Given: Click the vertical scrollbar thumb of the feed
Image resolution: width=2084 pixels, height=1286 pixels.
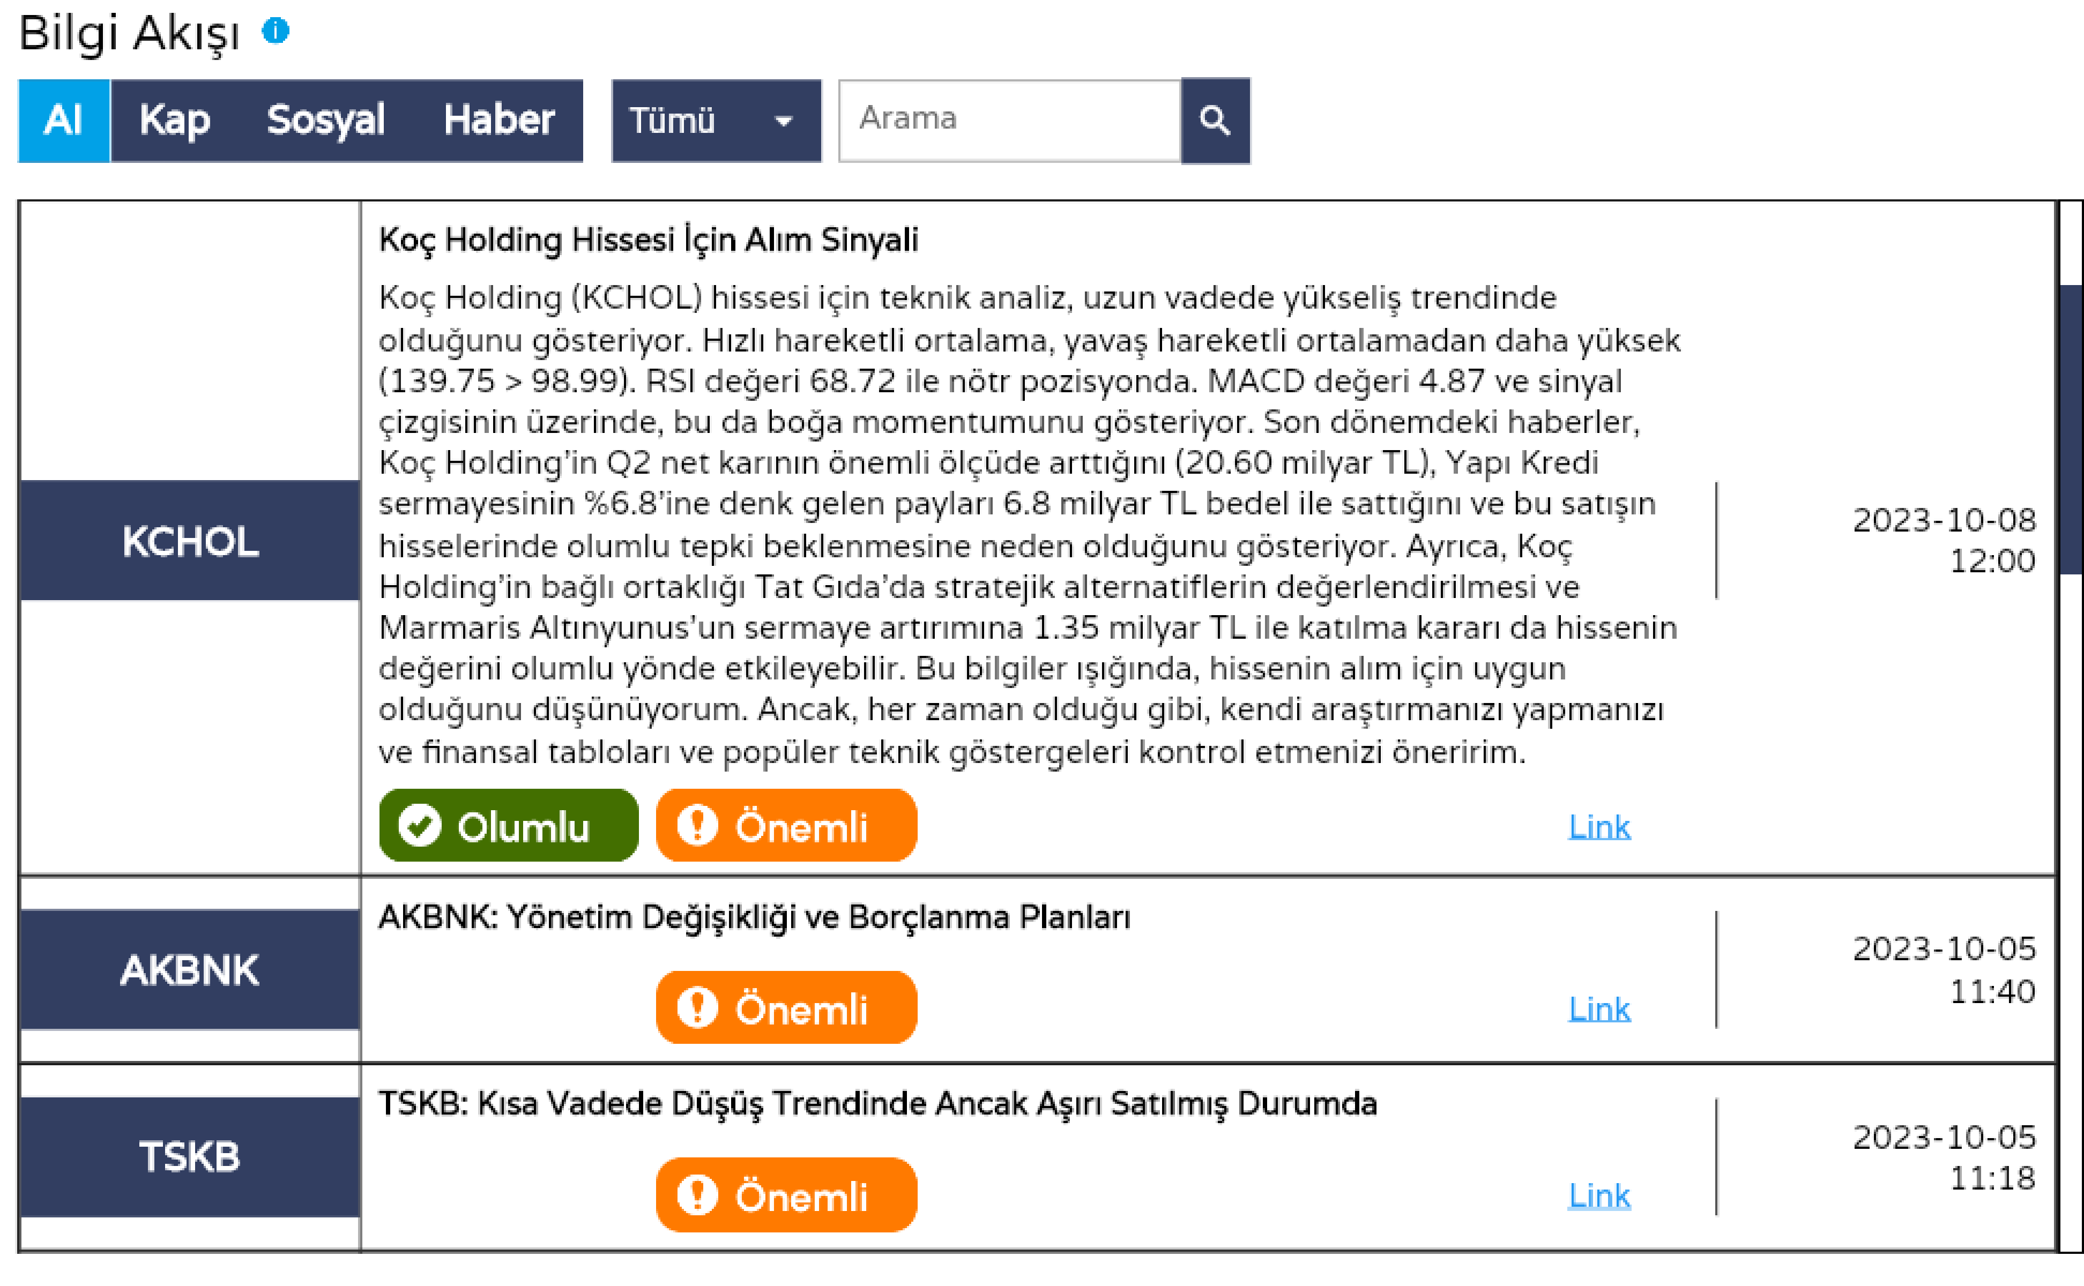Looking at the screenshot, I should [2072, 430].
